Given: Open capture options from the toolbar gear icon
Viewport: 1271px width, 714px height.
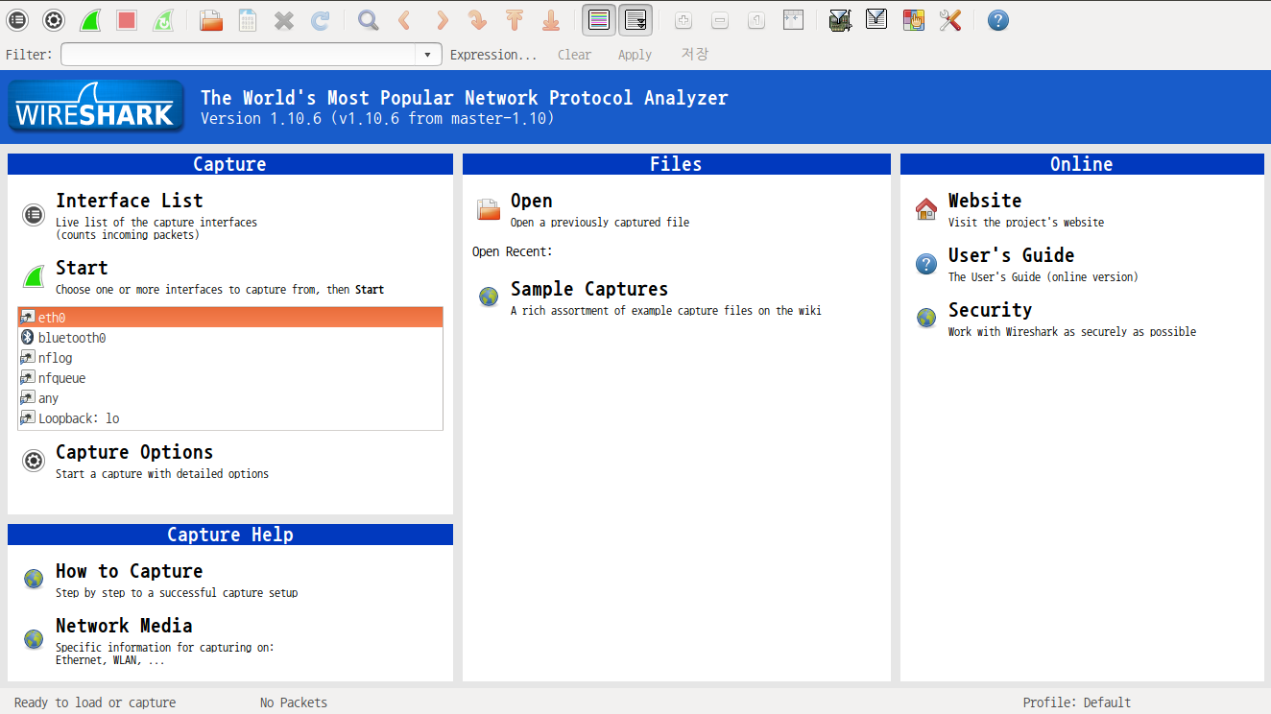Looking at the screenshot, I should [x=54, y=20].
